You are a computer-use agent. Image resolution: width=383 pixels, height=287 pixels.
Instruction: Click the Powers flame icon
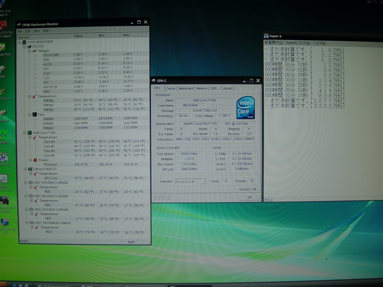pyautogui.click(x=35, y=160)
